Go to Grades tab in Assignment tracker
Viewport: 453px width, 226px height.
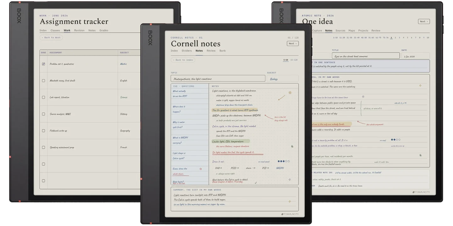(104, 31)
